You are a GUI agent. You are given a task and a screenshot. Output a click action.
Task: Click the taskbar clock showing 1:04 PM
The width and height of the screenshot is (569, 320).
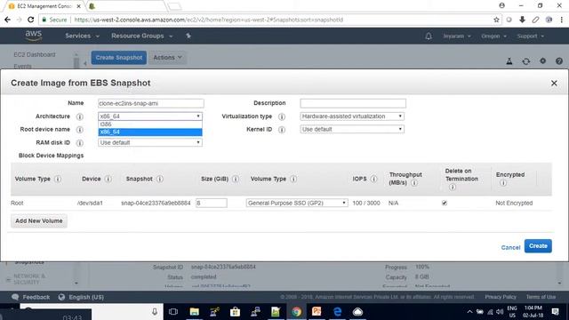[x=533, y=312]
